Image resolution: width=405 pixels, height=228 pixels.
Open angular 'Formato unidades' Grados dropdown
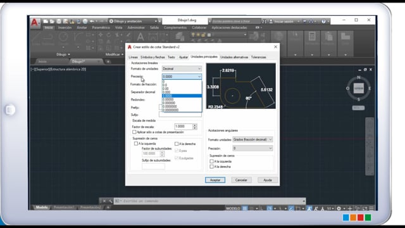[x=252, y=139]
